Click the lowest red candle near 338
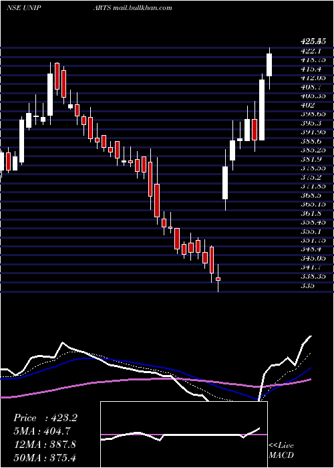 pyautogui.click(x=218, y=279)
